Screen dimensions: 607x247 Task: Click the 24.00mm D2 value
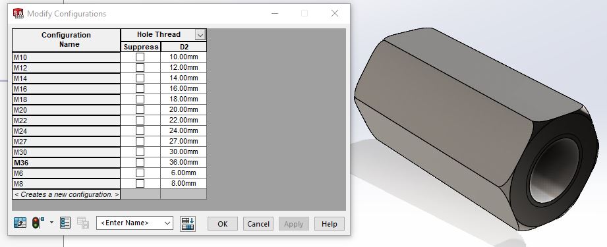point(183,130)
